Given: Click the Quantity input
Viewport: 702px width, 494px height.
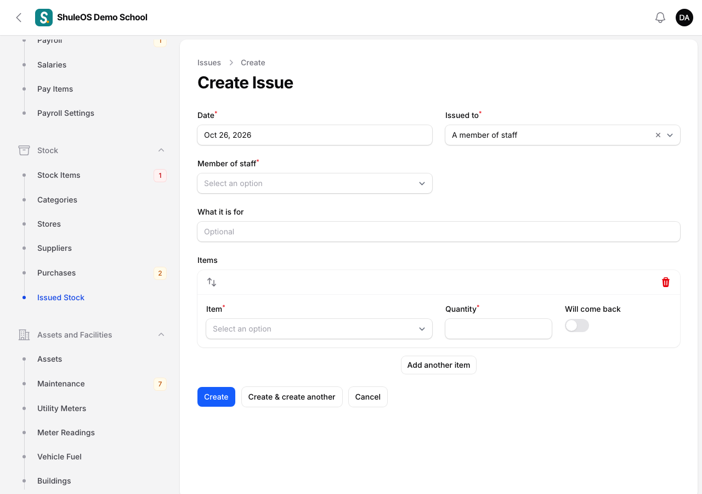Looking at the screenshot, I should coord(499,329).
